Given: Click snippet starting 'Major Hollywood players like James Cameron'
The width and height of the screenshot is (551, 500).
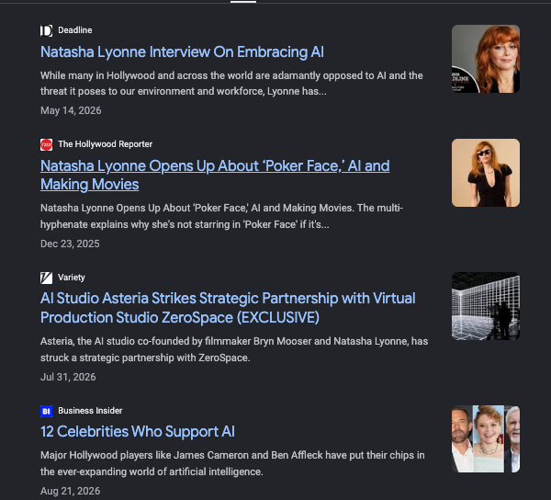Looking at the screenshot, I should coord(232,463).
